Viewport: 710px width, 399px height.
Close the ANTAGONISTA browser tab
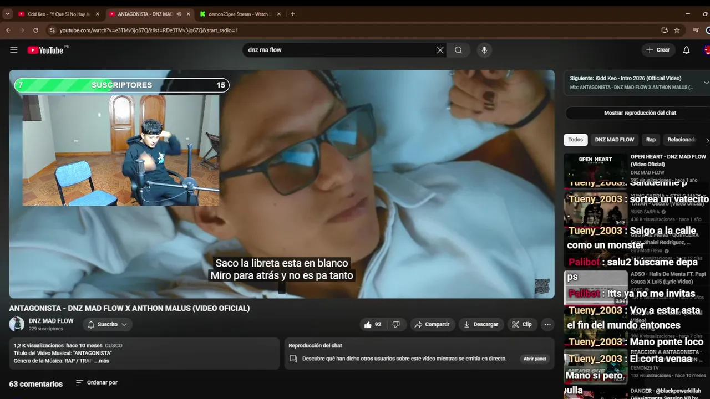pyautogui.click(x=188, y=14)
